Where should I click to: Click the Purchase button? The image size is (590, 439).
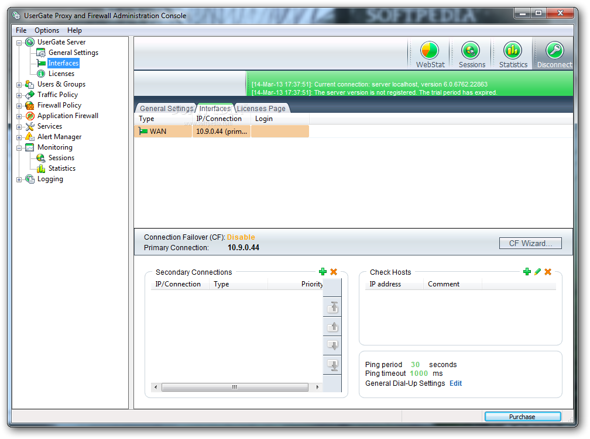point(522,416)
